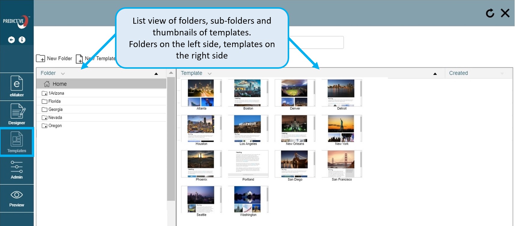The width and height of the screenshot is (515, 226).
Task: Click the folder list vertical scrollbar
Action: [x=171, y=138]
